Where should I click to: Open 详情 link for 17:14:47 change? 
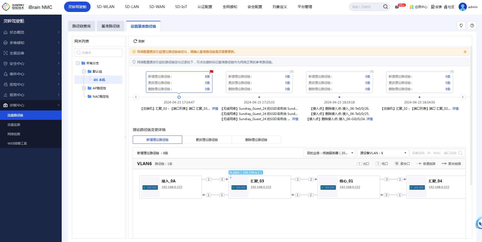pos(215,109)
